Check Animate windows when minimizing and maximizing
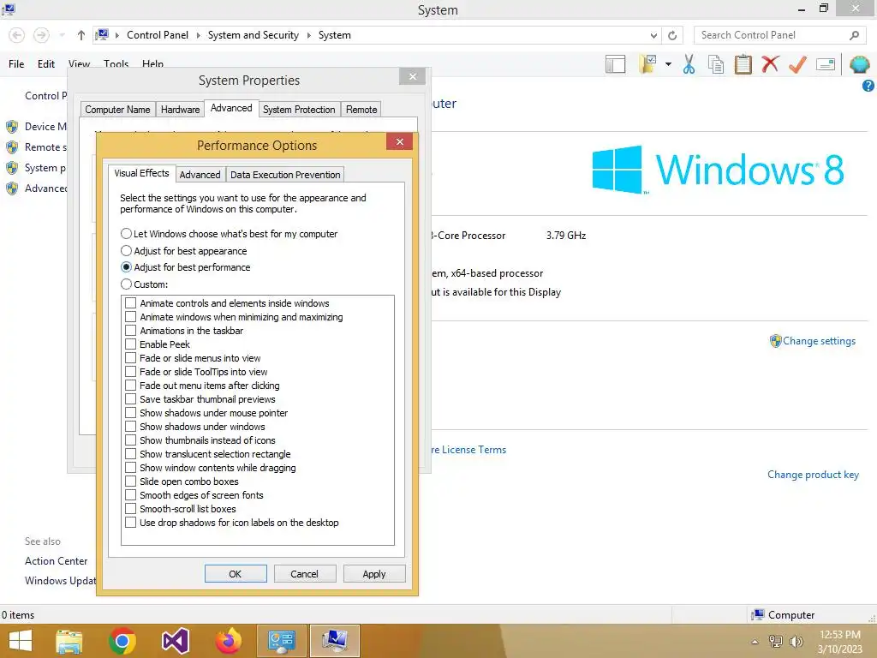This screenshot has height=658, width=877. tap(131, 317)
